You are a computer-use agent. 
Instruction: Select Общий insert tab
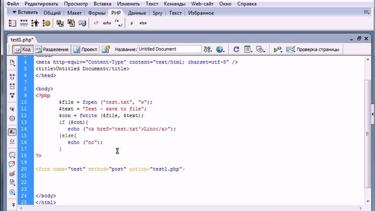pos(52,13)
